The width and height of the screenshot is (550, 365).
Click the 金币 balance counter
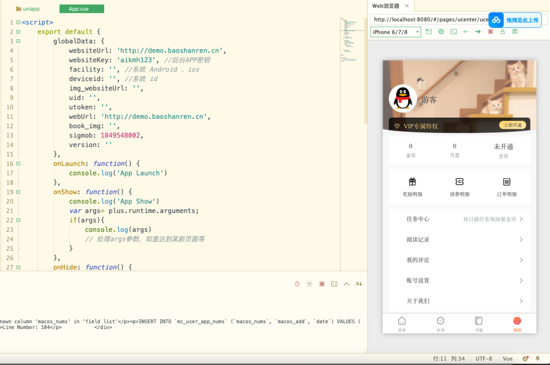tap(411, 150)
